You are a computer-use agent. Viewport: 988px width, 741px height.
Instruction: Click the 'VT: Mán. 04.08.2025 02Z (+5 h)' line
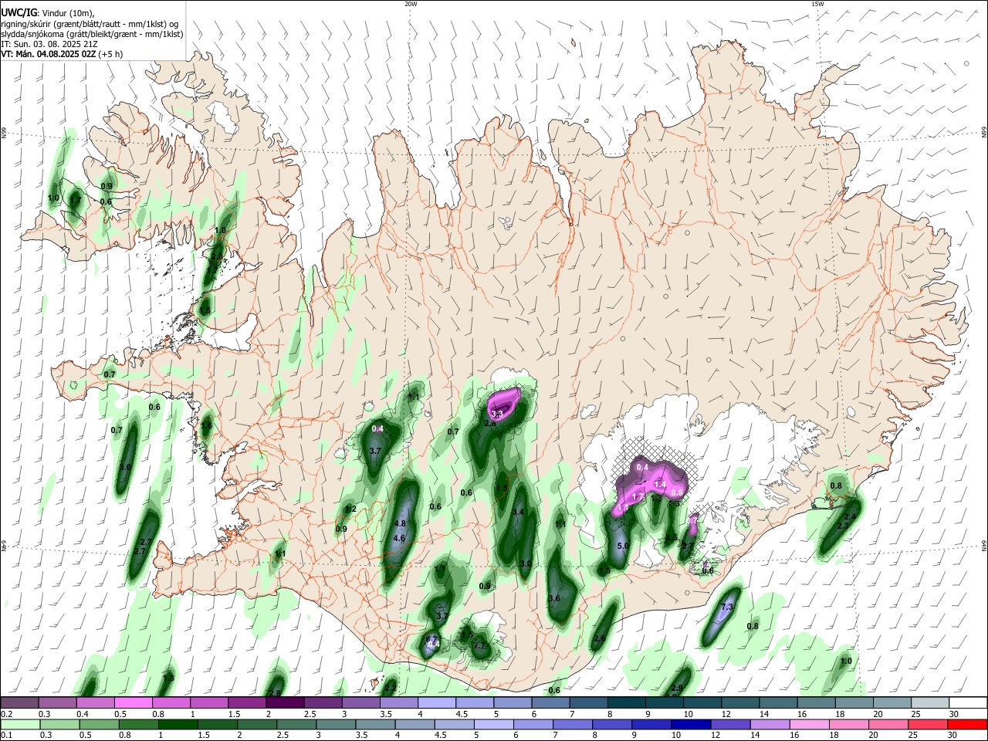[62, 54]
